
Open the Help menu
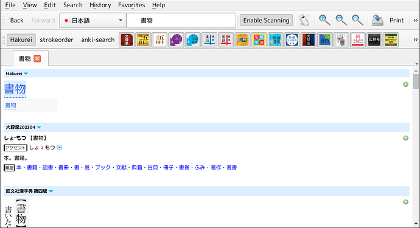point(159,5)
